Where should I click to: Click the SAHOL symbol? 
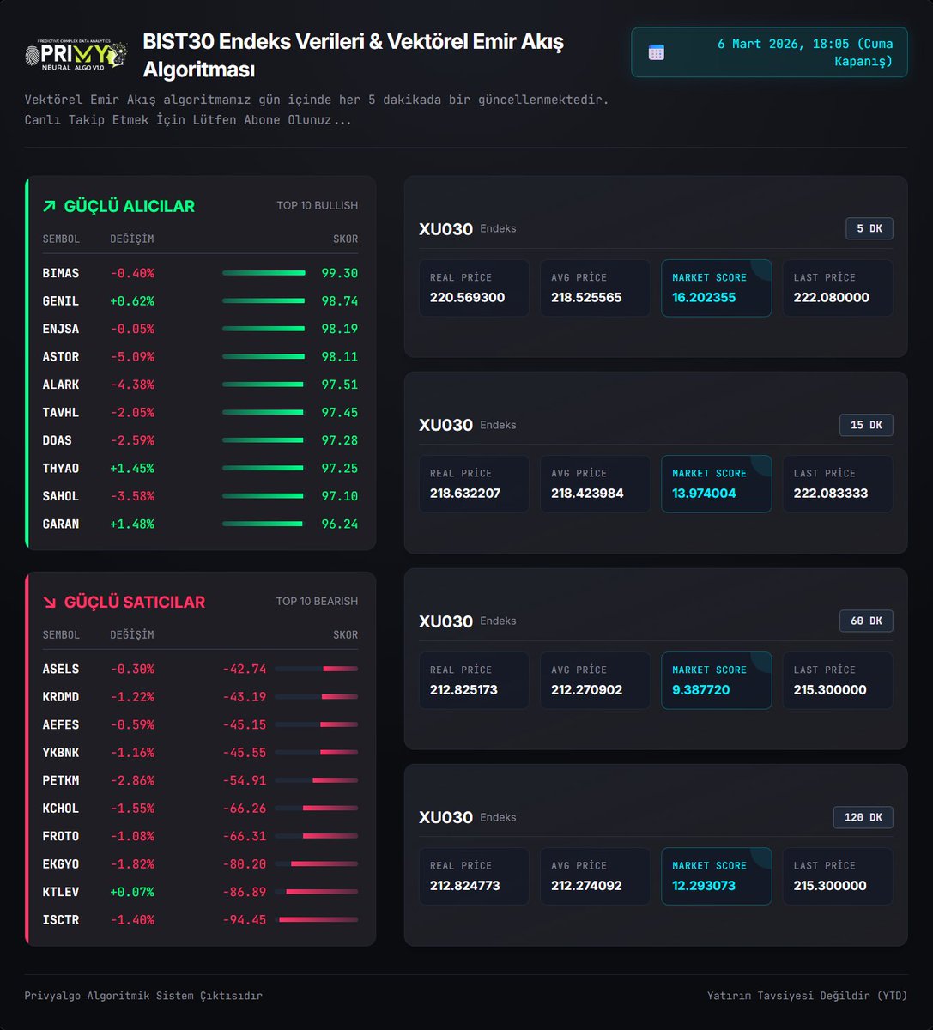click(61, 496)
